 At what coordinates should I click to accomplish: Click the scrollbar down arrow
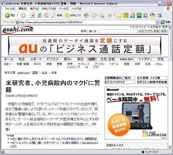coord(170,147)
